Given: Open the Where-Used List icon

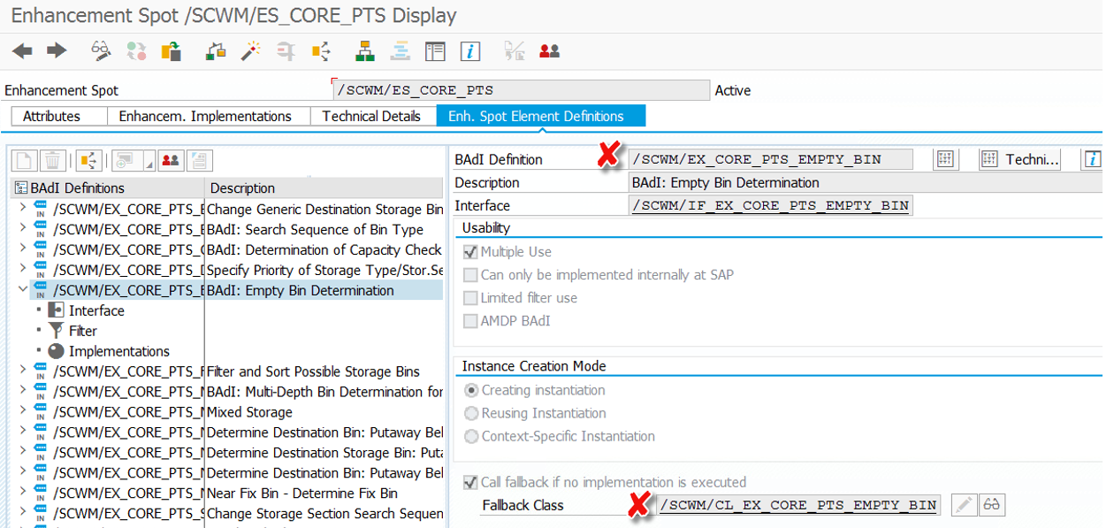Looking at the screenshot, I should point(286,51).
